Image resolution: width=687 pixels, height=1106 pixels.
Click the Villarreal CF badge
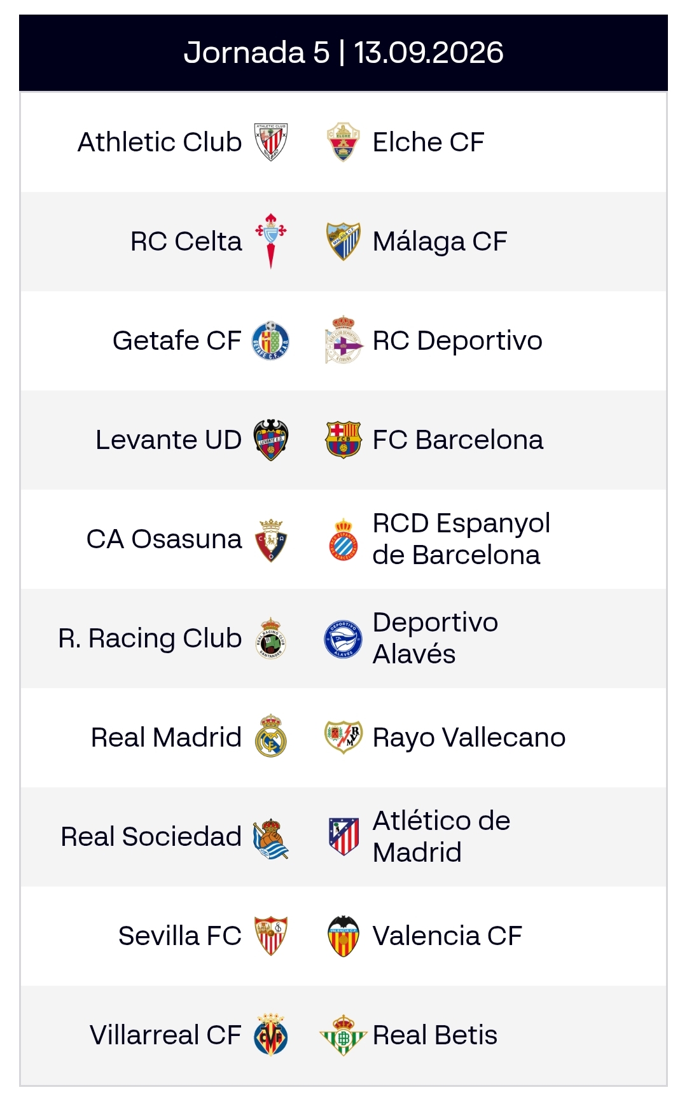point(271,1035)
